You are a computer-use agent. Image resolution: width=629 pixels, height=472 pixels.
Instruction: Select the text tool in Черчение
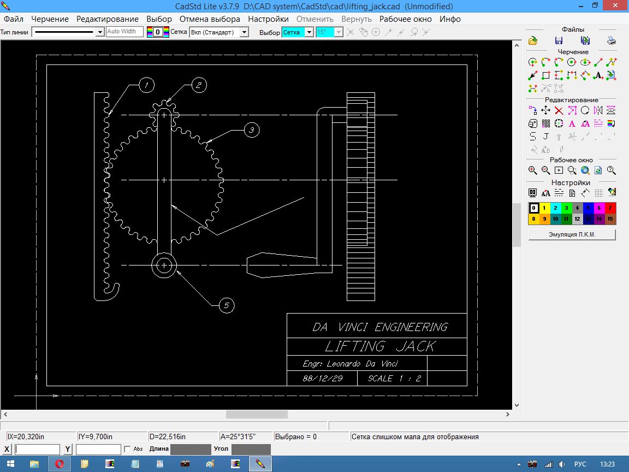(x=598, y=75)
